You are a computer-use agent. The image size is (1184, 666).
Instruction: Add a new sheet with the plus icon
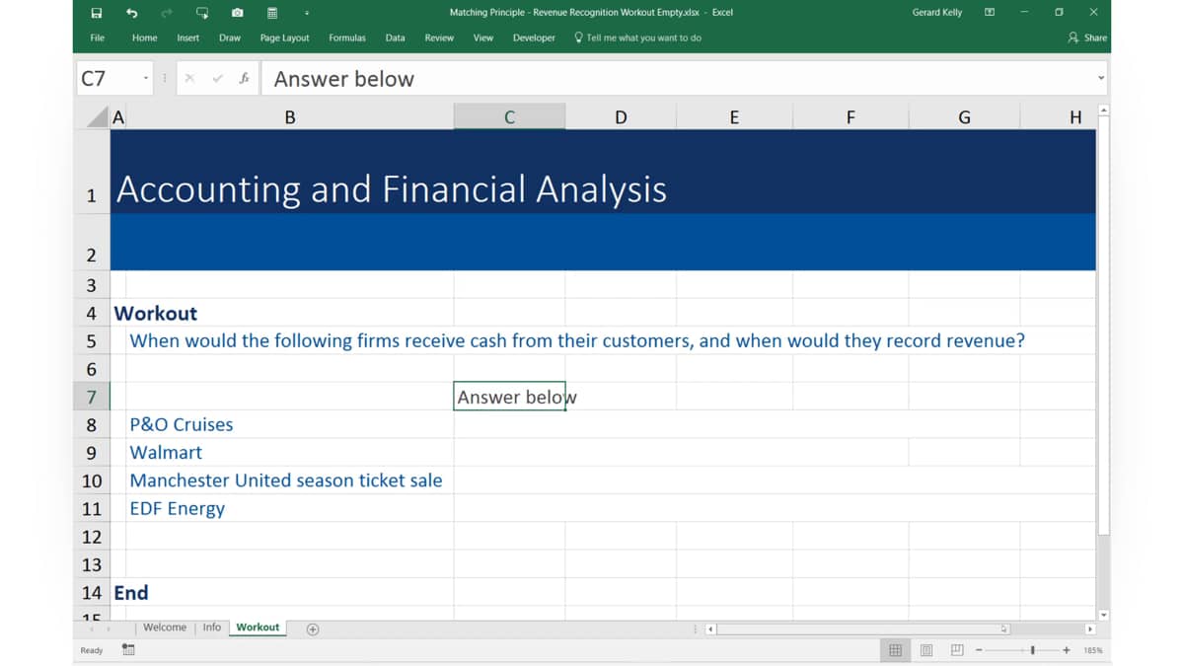click(x=313, y=629)
